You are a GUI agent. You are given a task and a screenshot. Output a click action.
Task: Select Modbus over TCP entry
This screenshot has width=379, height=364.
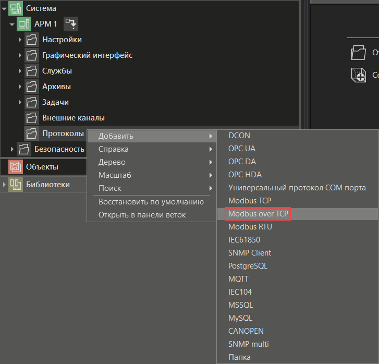tap(298, 214)
